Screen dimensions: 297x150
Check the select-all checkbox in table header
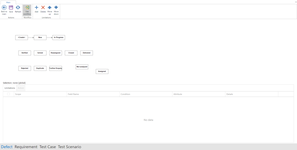coord(9,94)
